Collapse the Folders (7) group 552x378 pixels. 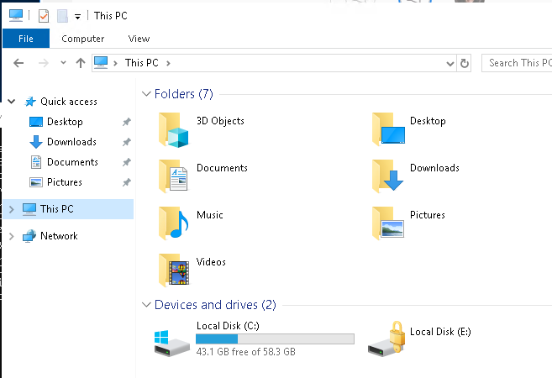coord(147,94)
